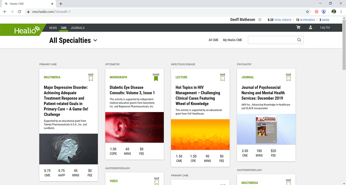The width and height of the screenshot is (346, 185).
Task: Click the Healio logo
Action: point(27,30)
